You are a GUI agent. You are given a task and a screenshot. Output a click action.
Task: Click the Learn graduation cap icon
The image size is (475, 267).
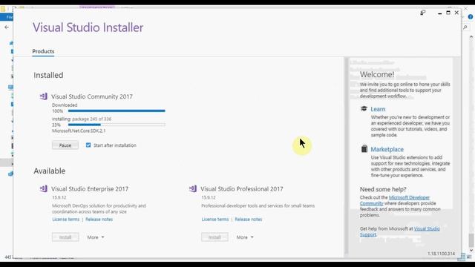click(364, 109)
